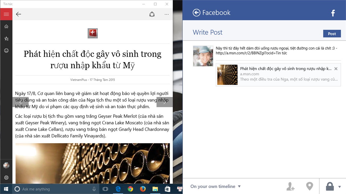Open the privacy lock dropdown
Image resolution: width=346 pixels, height=194 pixels.
tap(333, 186)
